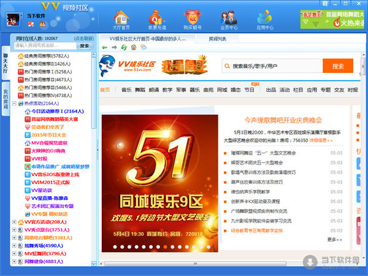Viewport: 368px width, 276px height.
Task: Open 首届网络舞蹈精英大赛 entry
Action: (x=52, y=119)
